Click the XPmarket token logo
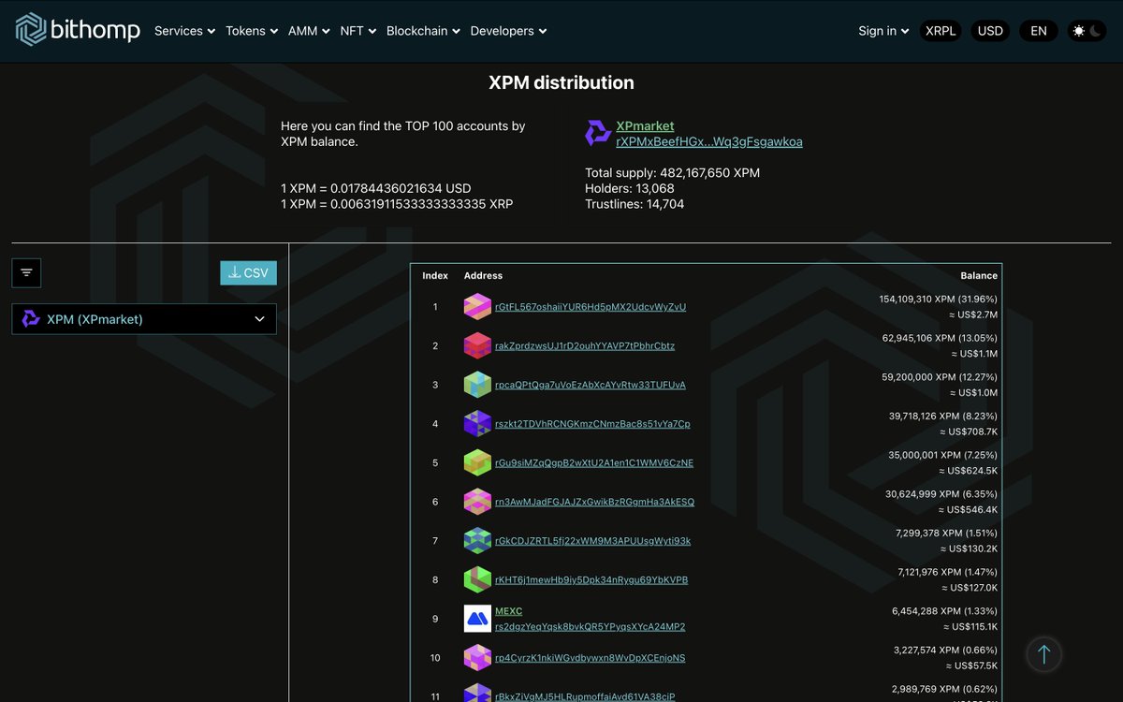This screenshot has width=1123, height=702. (598, 133)
